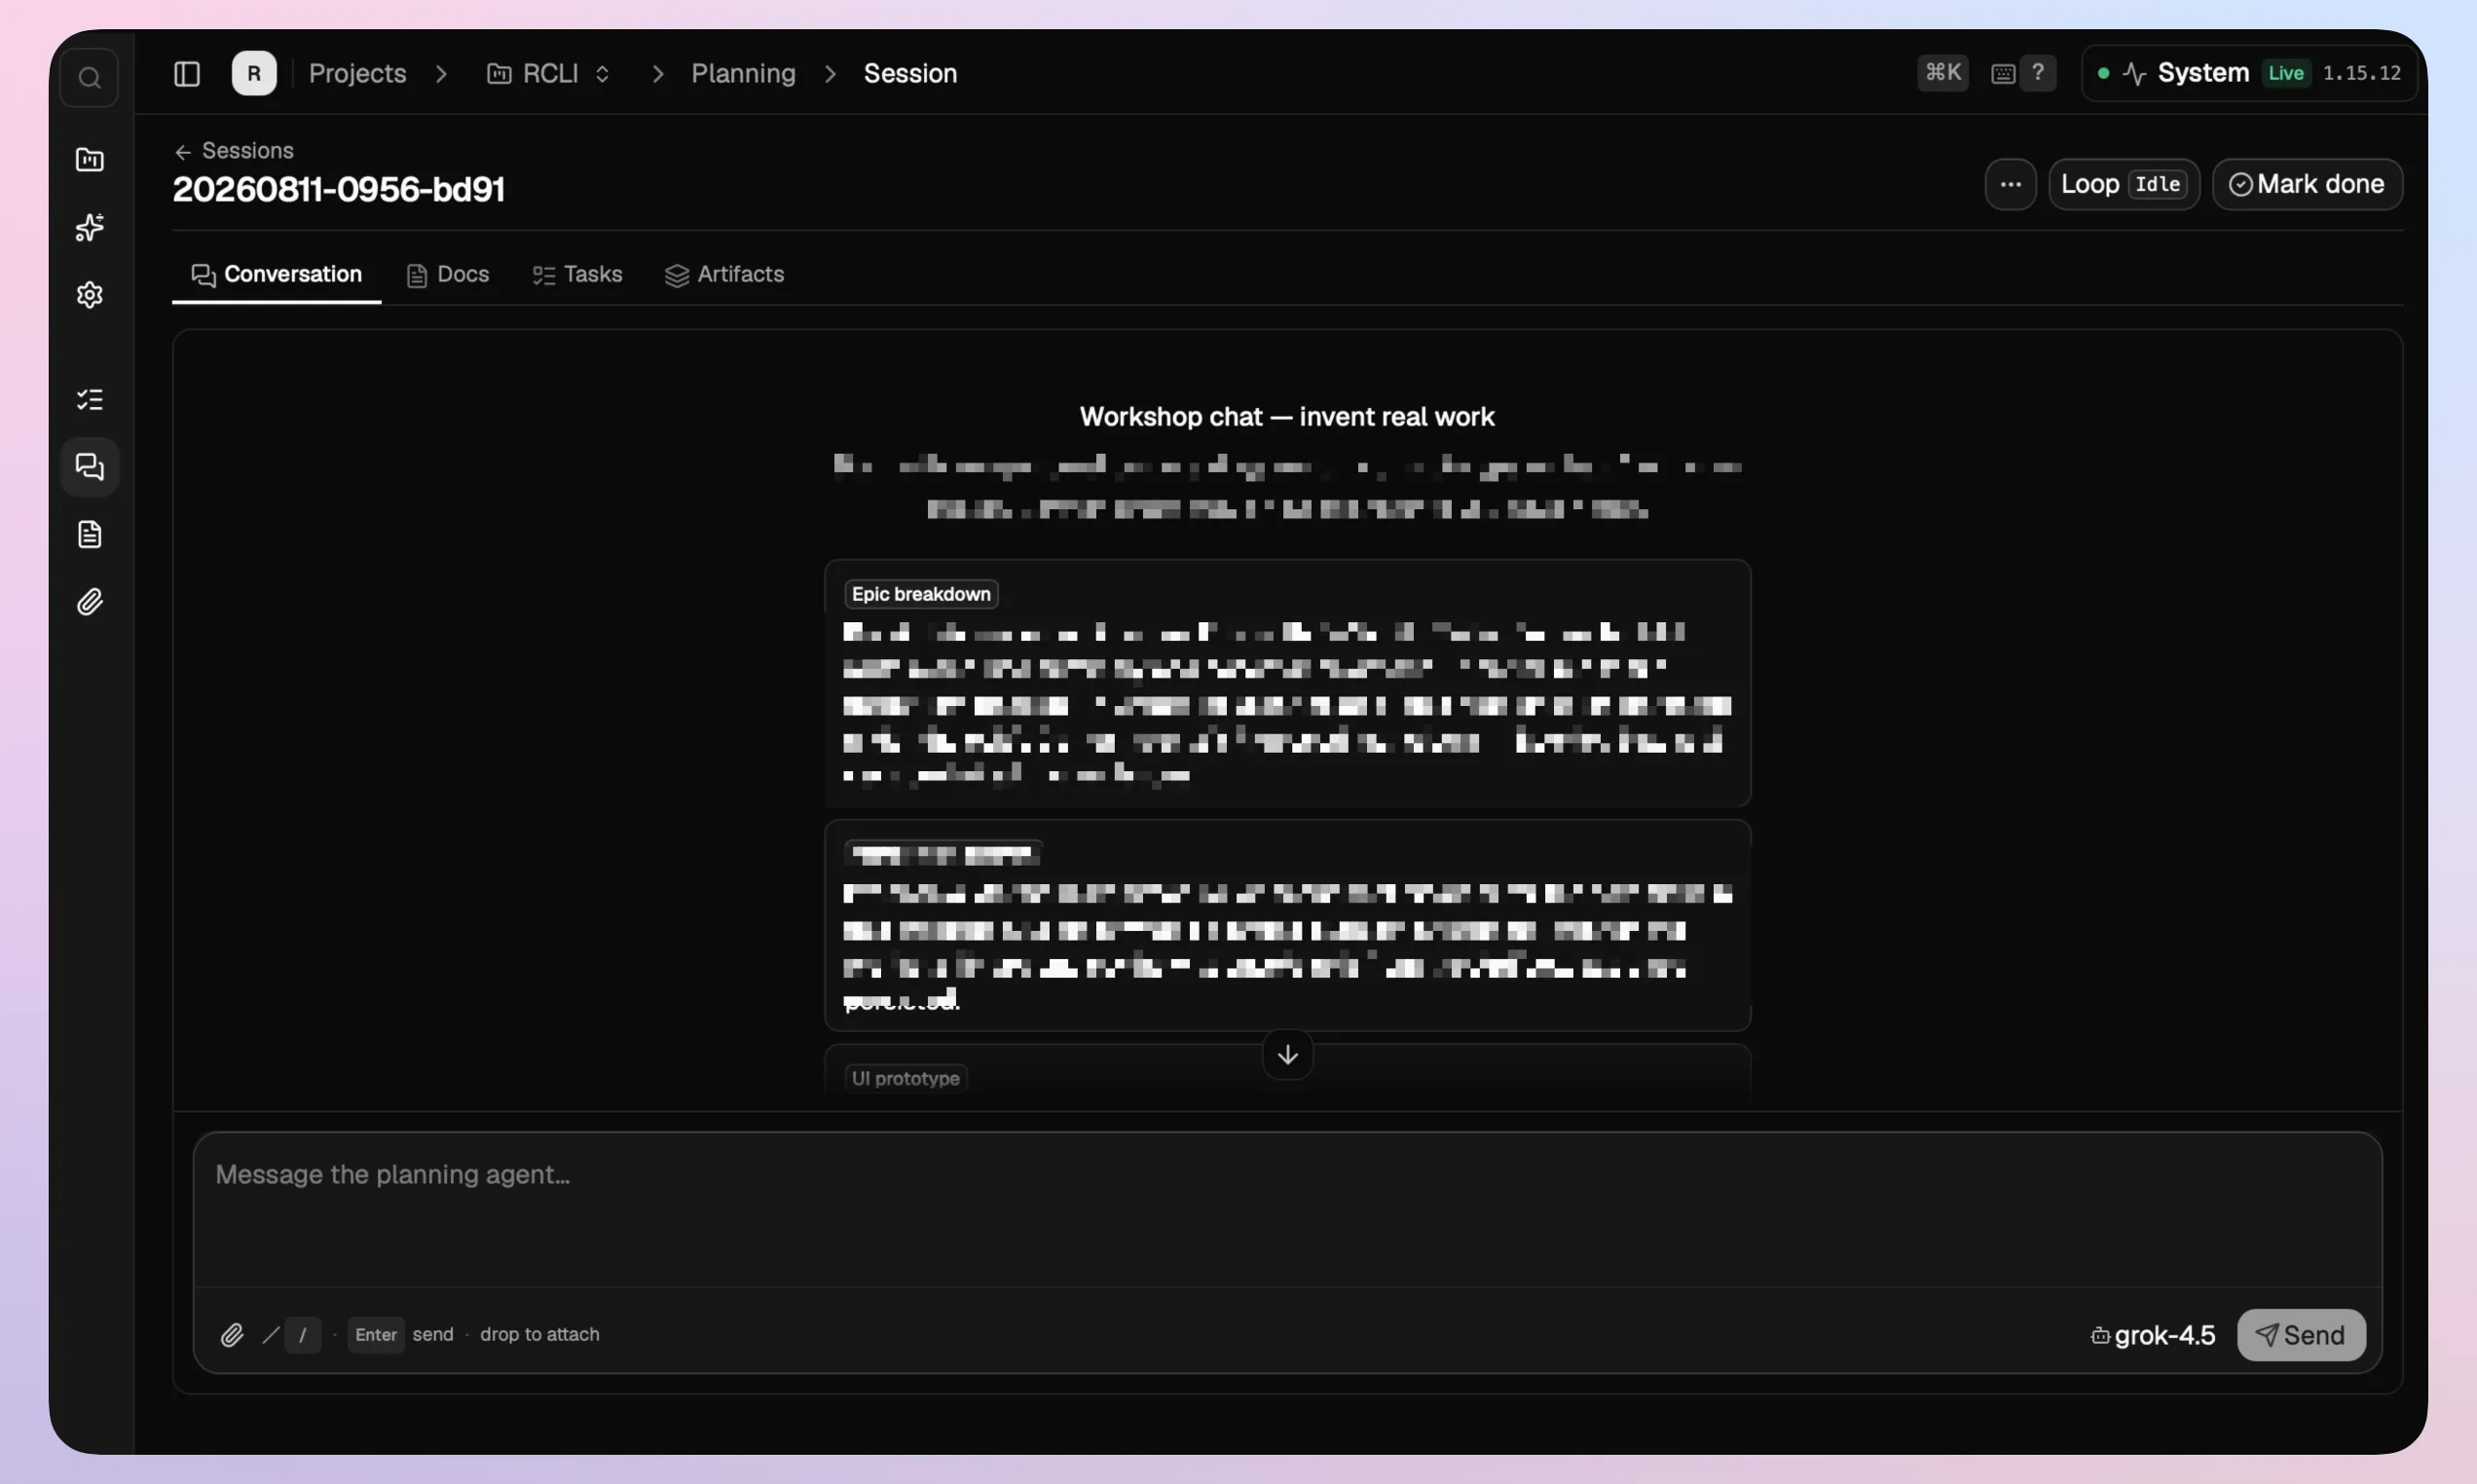Toggle the sidebar panel icon
2477x1484 pixels.
[x=187, y=73]
